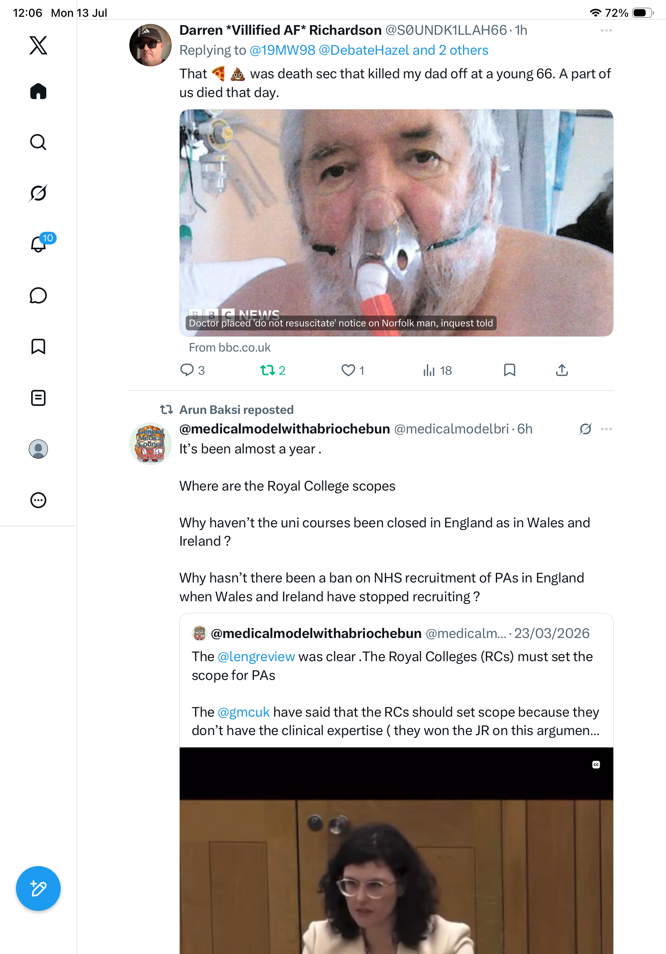Open the @lengreview mention link
Screen dimensions: 666x954
point(256,656)
